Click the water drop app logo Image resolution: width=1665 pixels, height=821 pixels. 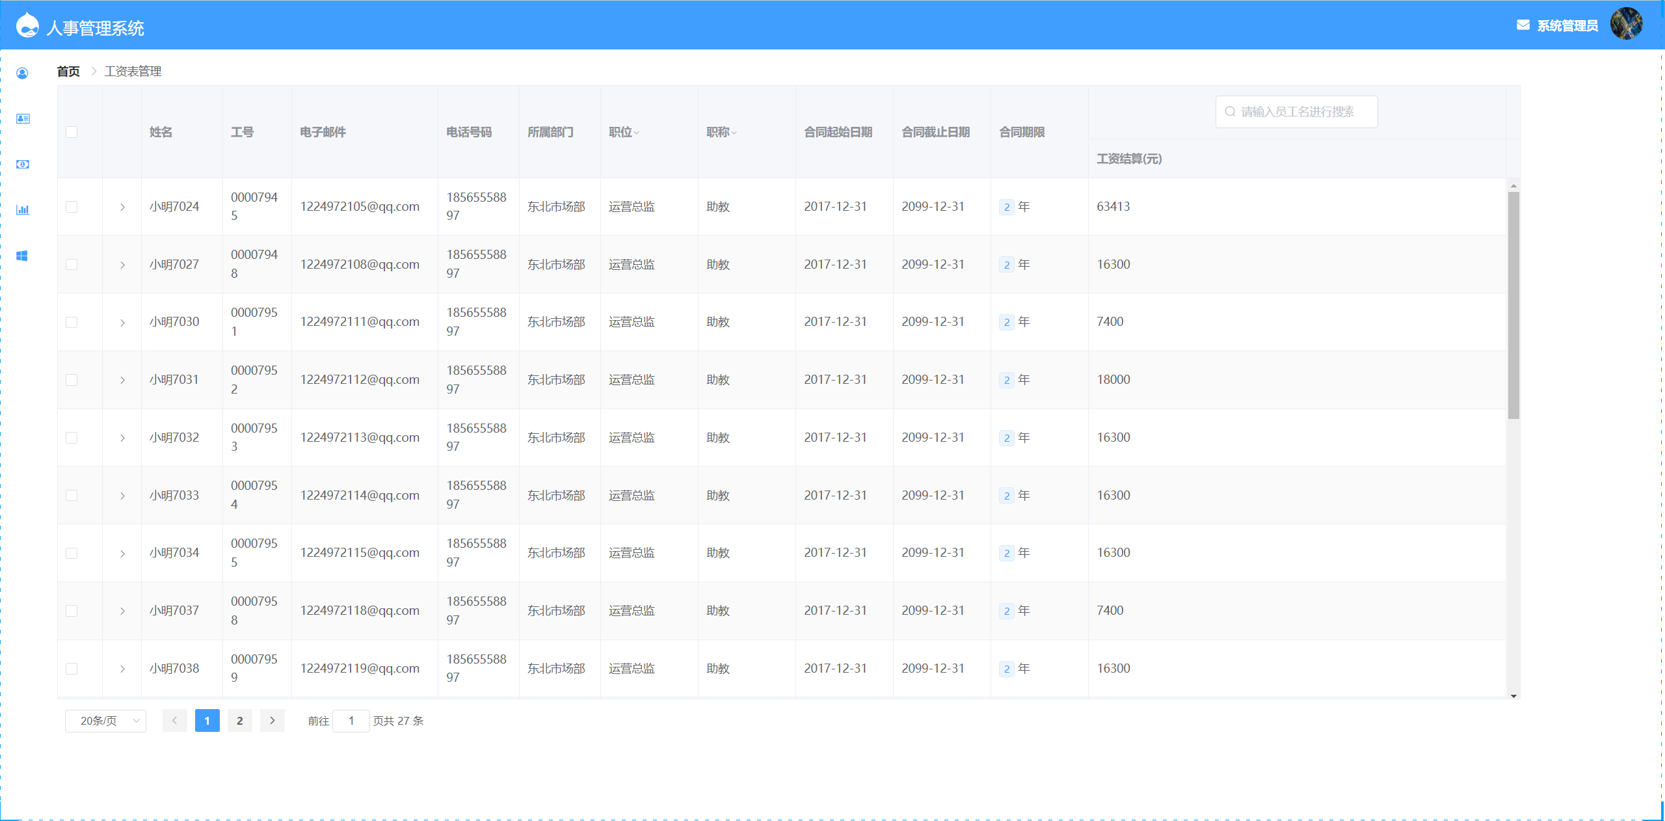tap(27, 25)
